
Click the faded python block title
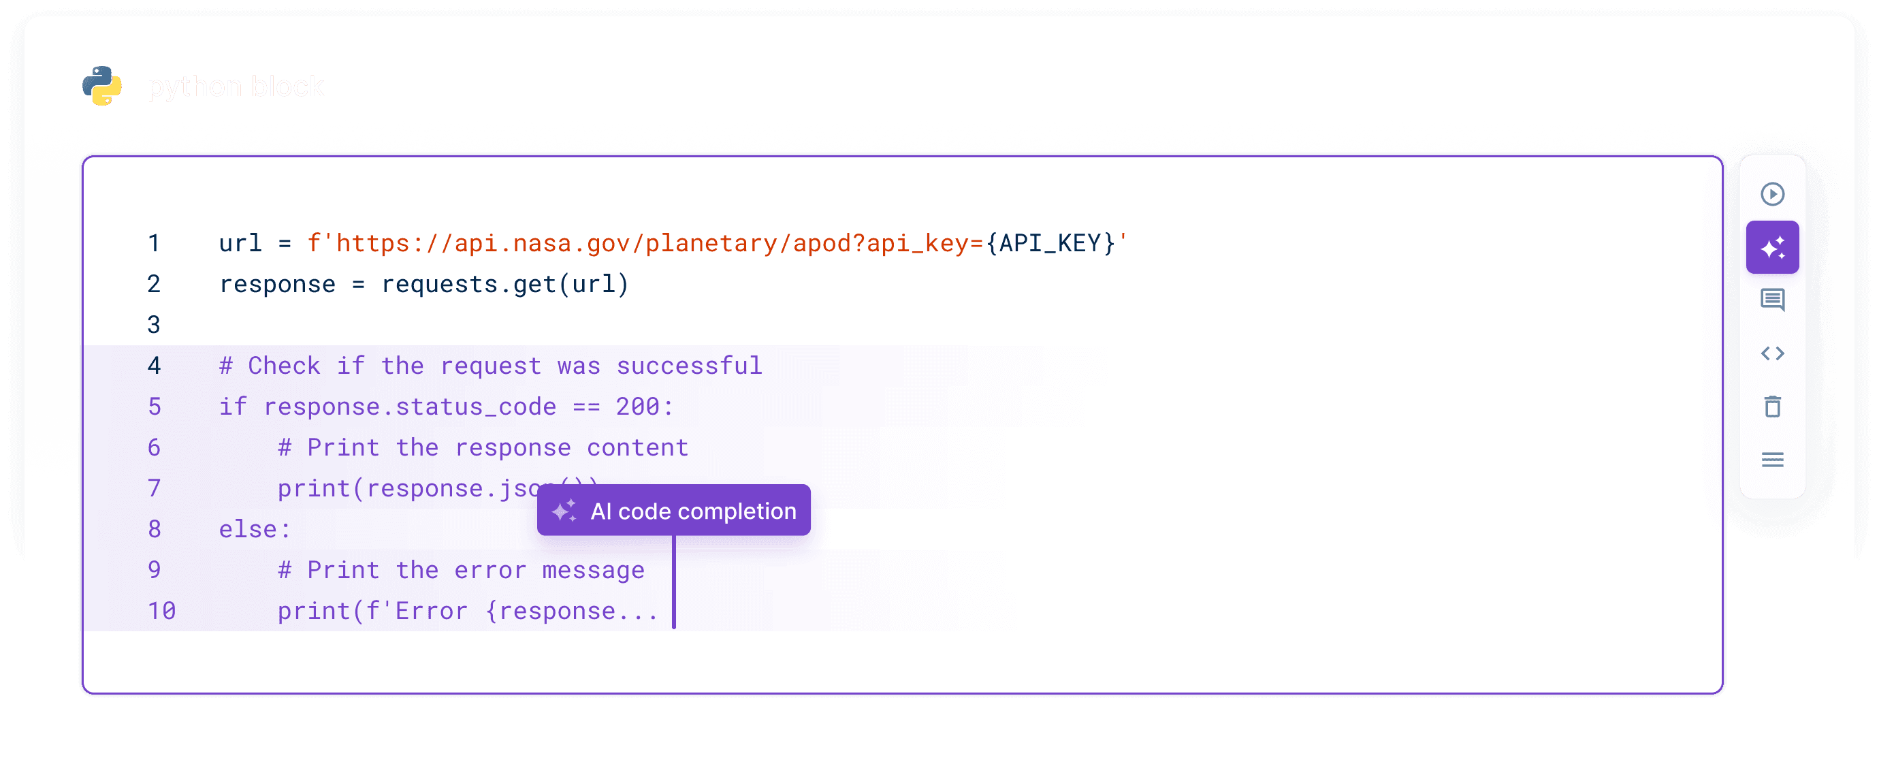pyautogui.click(x=236, y=87)
